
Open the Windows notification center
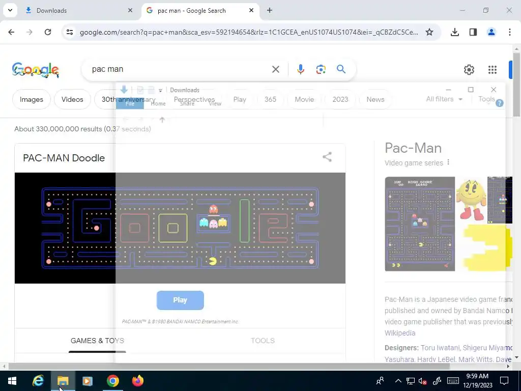[x=504, y=381]
